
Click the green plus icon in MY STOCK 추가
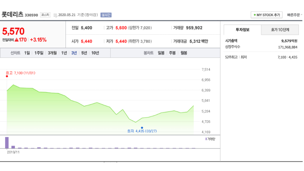(255, 15)
